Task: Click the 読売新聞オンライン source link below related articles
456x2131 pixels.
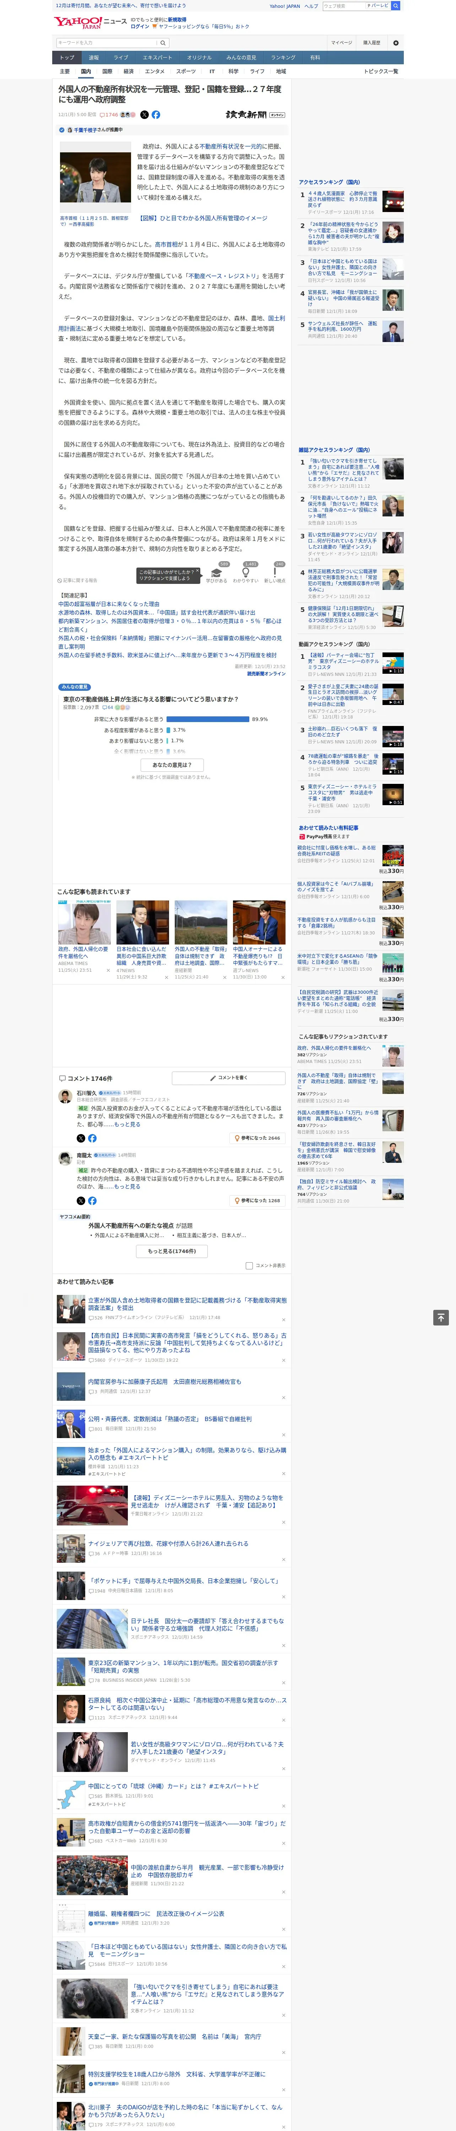Action: tap(266, 674)
